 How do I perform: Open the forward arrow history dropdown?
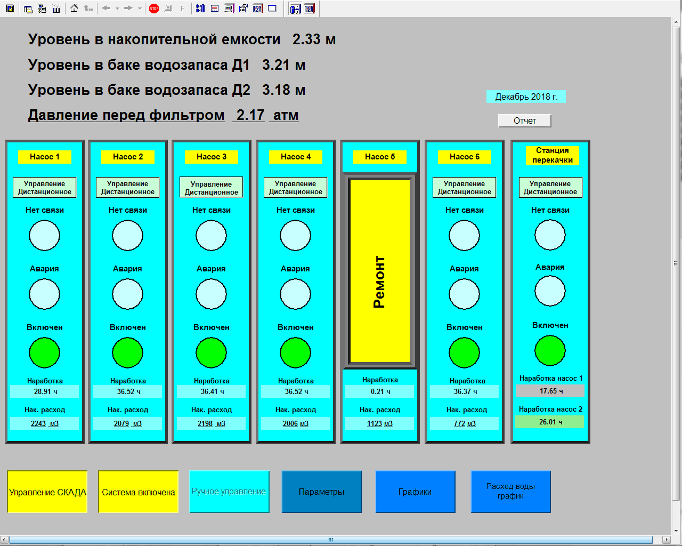pyautogui.click(x=140, y=9)
